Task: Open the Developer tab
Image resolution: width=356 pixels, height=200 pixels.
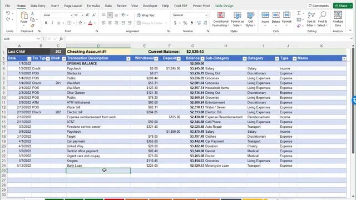Action: pyautogui.click(x=150, y=6)
